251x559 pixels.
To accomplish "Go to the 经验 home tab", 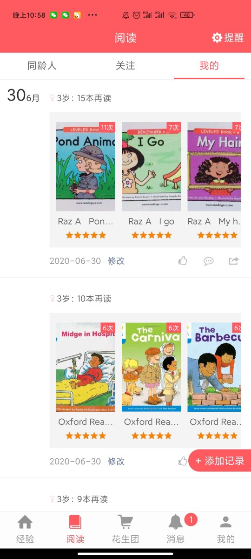I will tap(25, 530).
